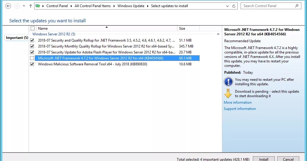
Task: Collapse the Windows Server 2012 R2 group
Action: 218,34
